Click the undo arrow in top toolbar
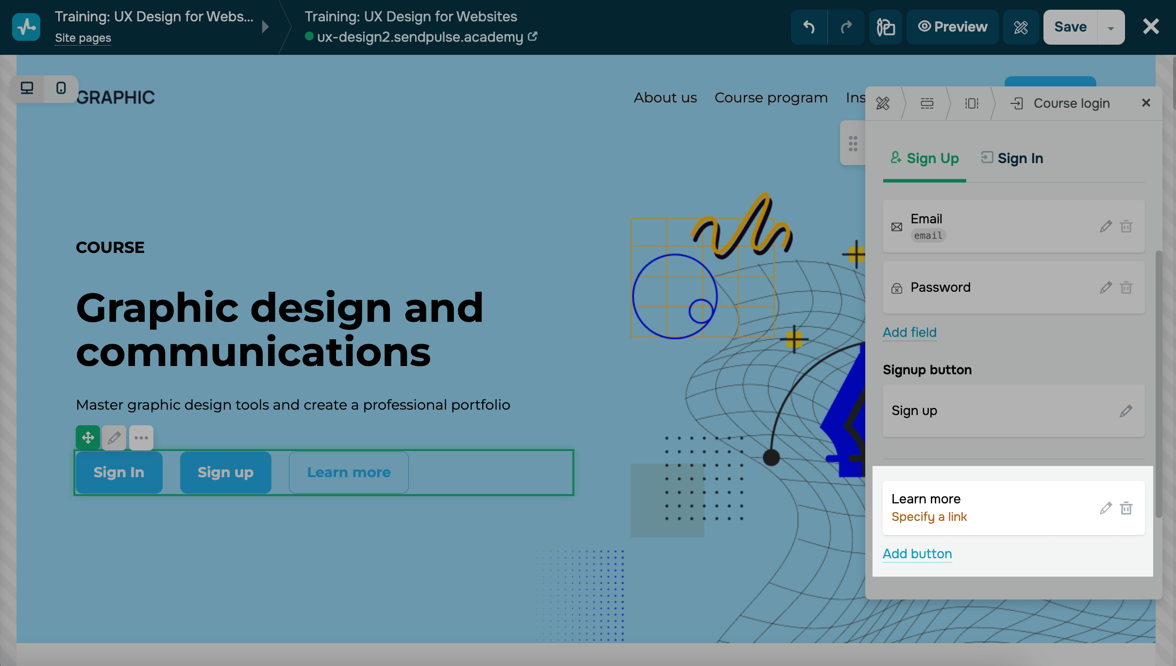 pos(809,27)
